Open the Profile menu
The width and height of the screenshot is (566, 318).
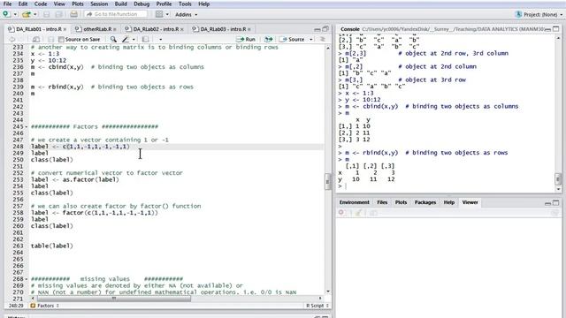[x=164, y=4]
